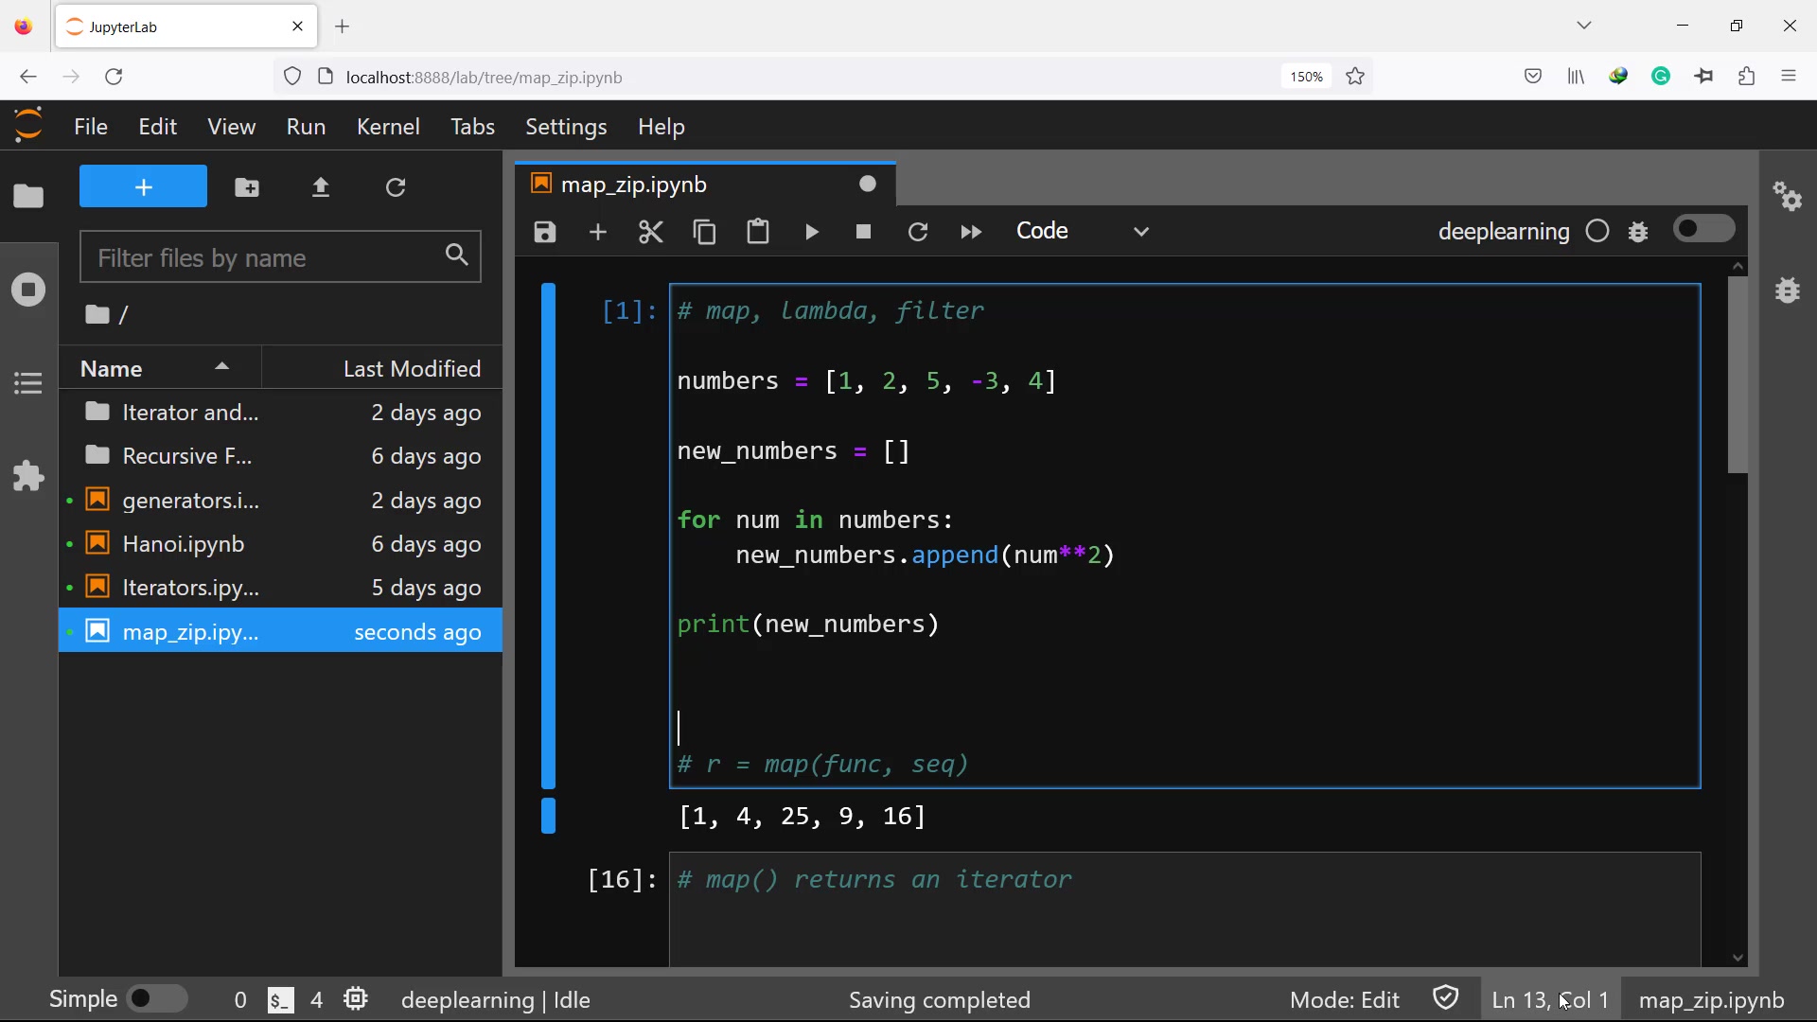Open a new browser tab

pos(343,26)
